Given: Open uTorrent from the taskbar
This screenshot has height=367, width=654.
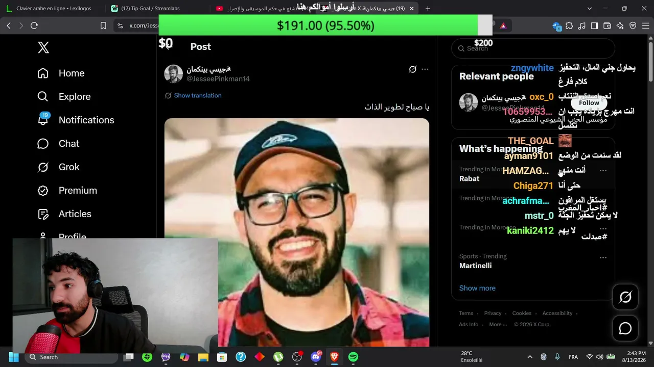Looking at the screenshot, I should [x=278, y=357].
